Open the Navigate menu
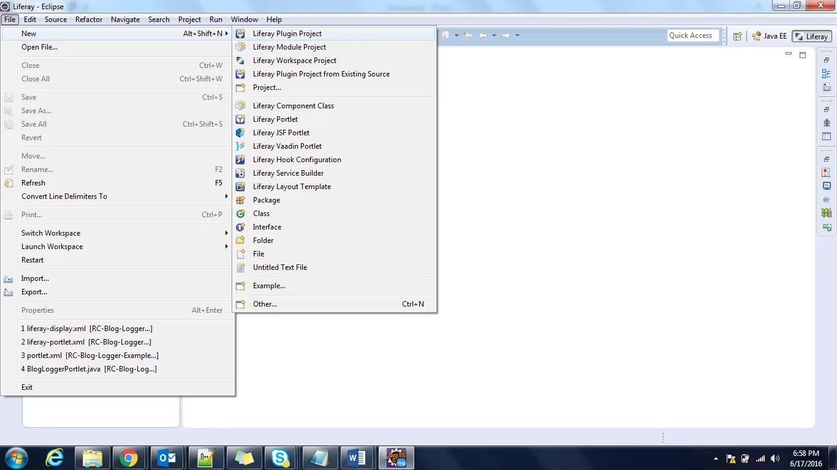The height and width of the screenshot is (470, 837). coord(126,20)
